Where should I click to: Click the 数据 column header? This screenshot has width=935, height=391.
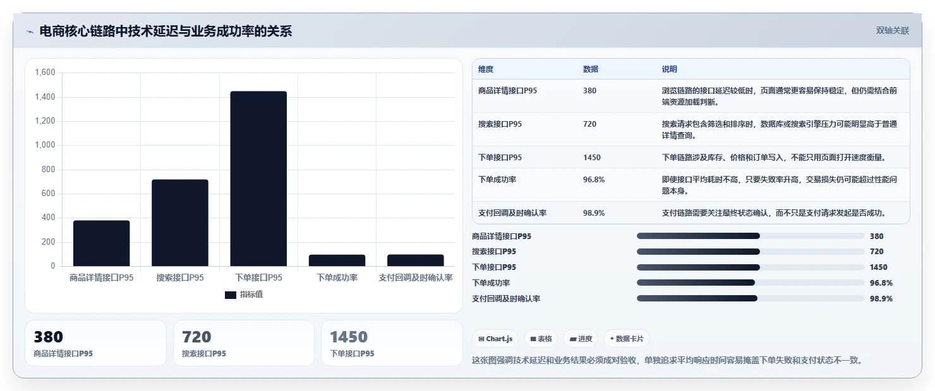591,69
